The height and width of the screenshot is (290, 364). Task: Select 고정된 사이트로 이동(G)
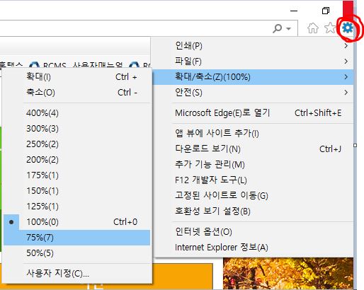[x=254, y=195]
